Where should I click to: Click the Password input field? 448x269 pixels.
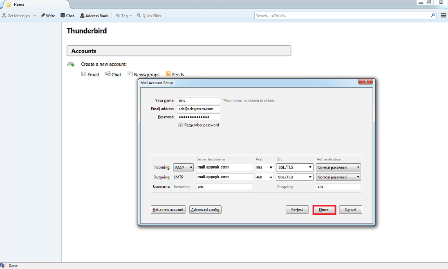point(198,117)
